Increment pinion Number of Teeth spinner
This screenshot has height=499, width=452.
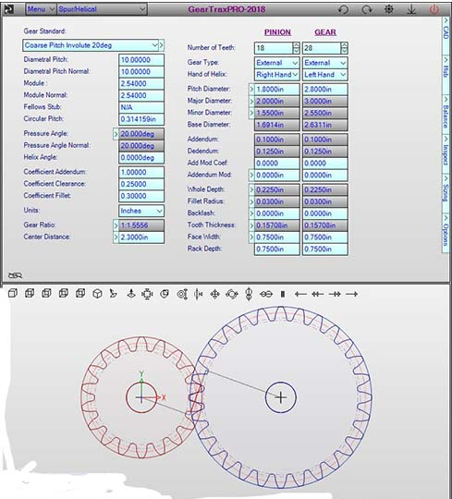pos(297,45)
